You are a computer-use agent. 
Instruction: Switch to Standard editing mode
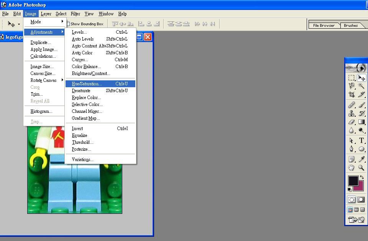tap(352, 200)
